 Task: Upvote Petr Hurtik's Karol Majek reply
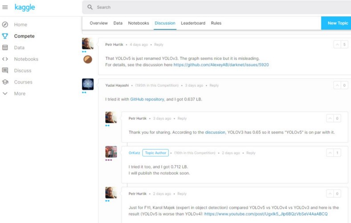(x=330, y=194)
